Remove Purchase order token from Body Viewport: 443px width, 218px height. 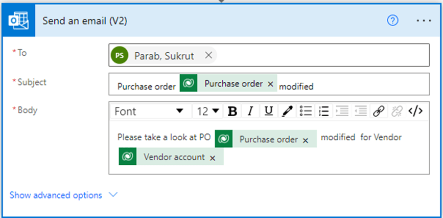point(306,140)
